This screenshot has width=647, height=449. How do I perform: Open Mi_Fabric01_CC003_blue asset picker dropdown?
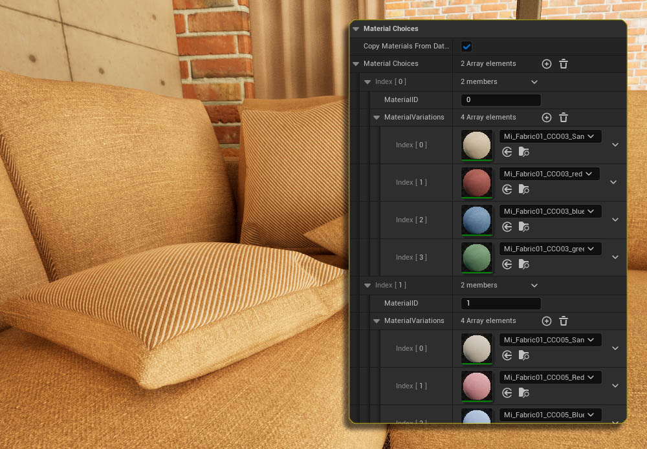pyautogui.click(x=550, y=211)
